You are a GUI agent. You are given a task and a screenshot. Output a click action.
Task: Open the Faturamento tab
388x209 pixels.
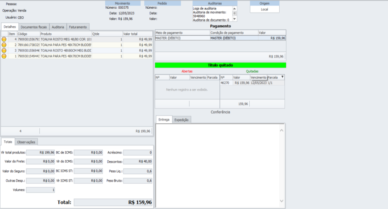coord(77,27)
